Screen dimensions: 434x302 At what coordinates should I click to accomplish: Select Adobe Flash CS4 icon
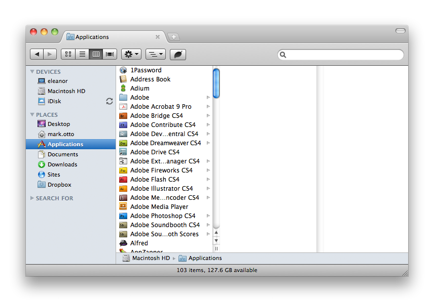[123, 180]
